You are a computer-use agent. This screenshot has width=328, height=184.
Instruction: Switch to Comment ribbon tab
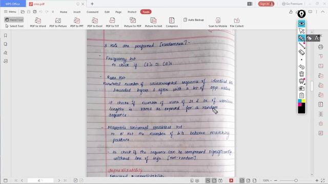92,12
